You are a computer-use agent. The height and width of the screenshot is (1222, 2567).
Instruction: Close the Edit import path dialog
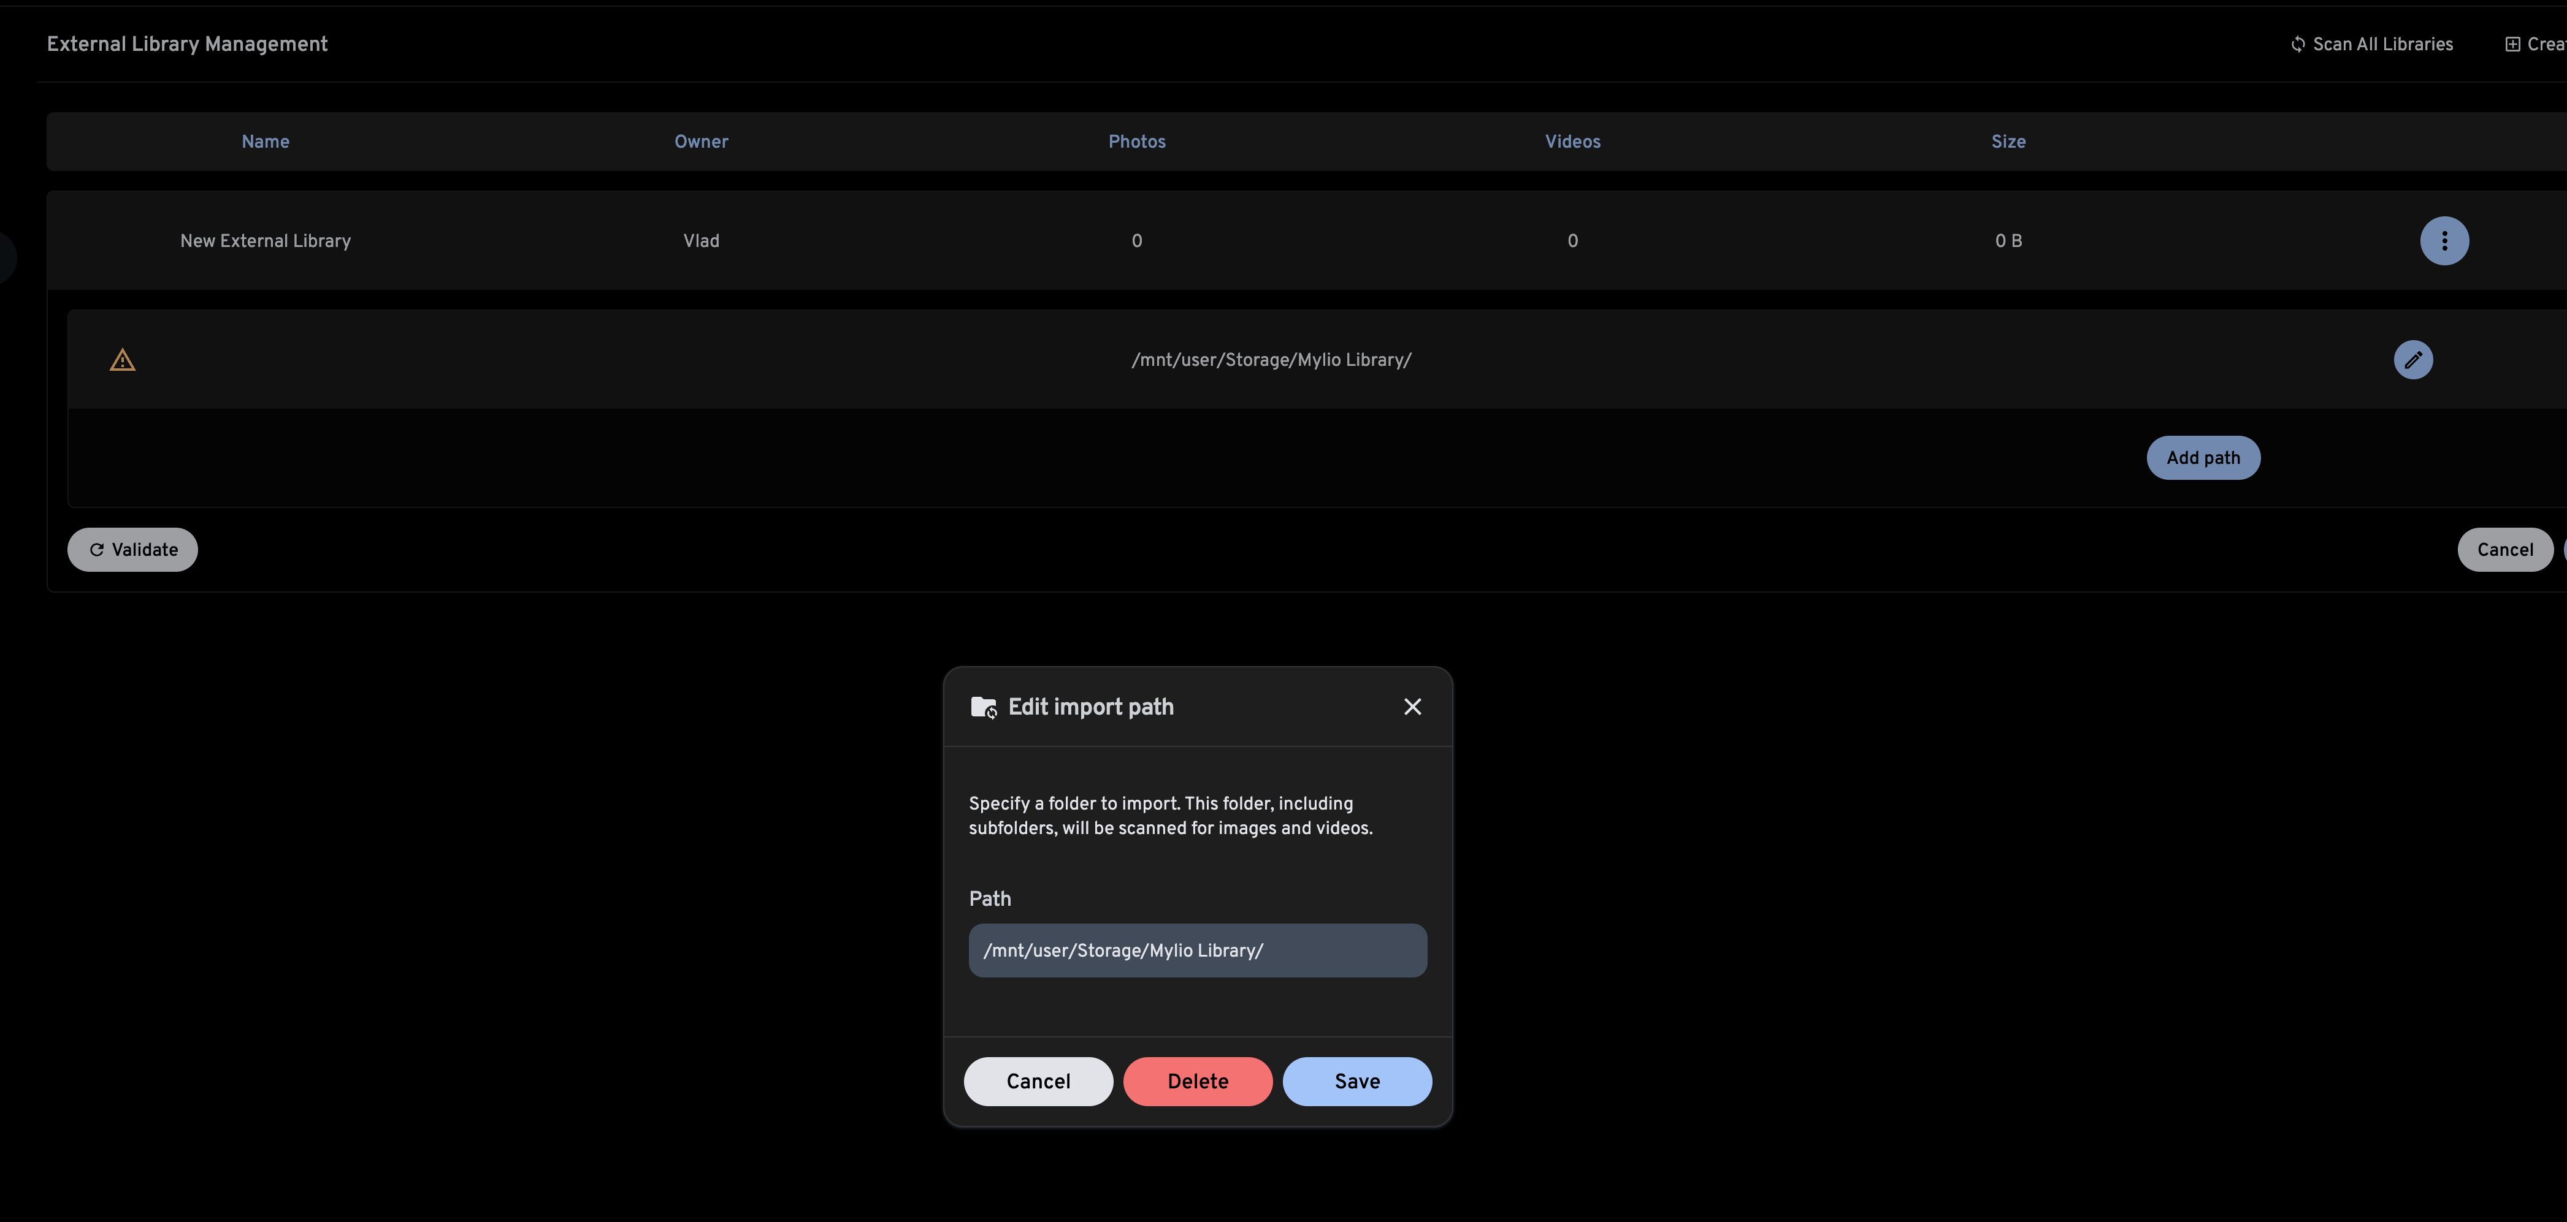click(1412, 706)
